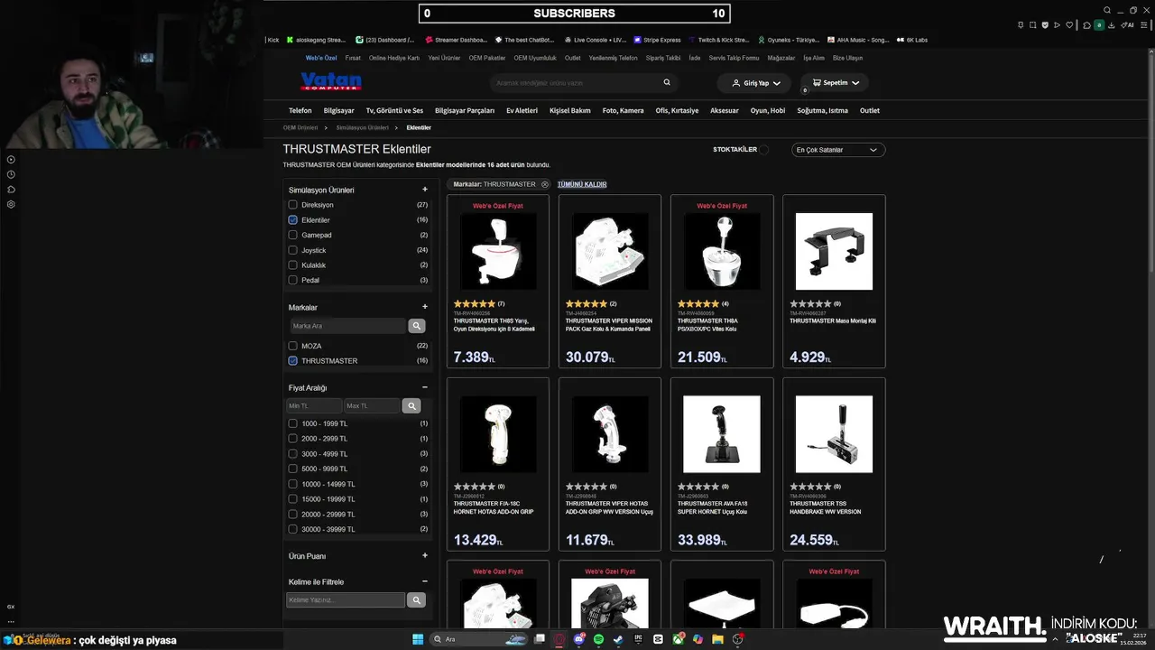Image resolution: width=1155 pixels, height=650 pixels.
Task: Click the Opera GX taskbar icon
Action: (x=559, y=639)
